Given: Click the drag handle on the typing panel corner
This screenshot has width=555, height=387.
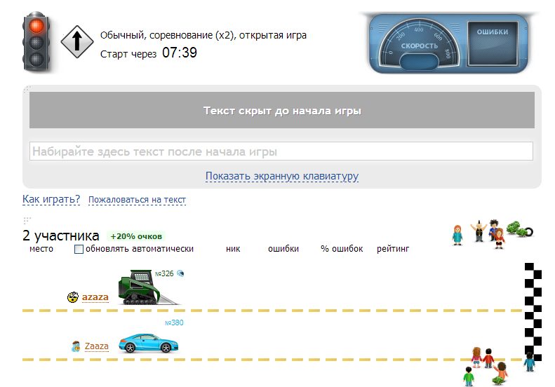Looking at the screenshot, I should pos(27,89).
